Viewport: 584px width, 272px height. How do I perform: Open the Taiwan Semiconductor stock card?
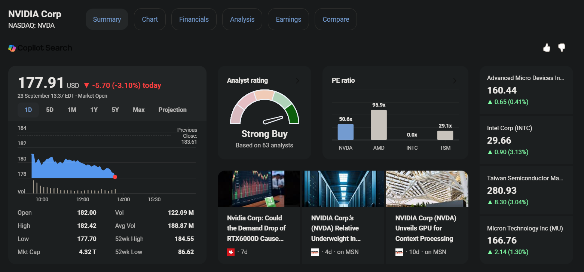(x=526, y=190)
